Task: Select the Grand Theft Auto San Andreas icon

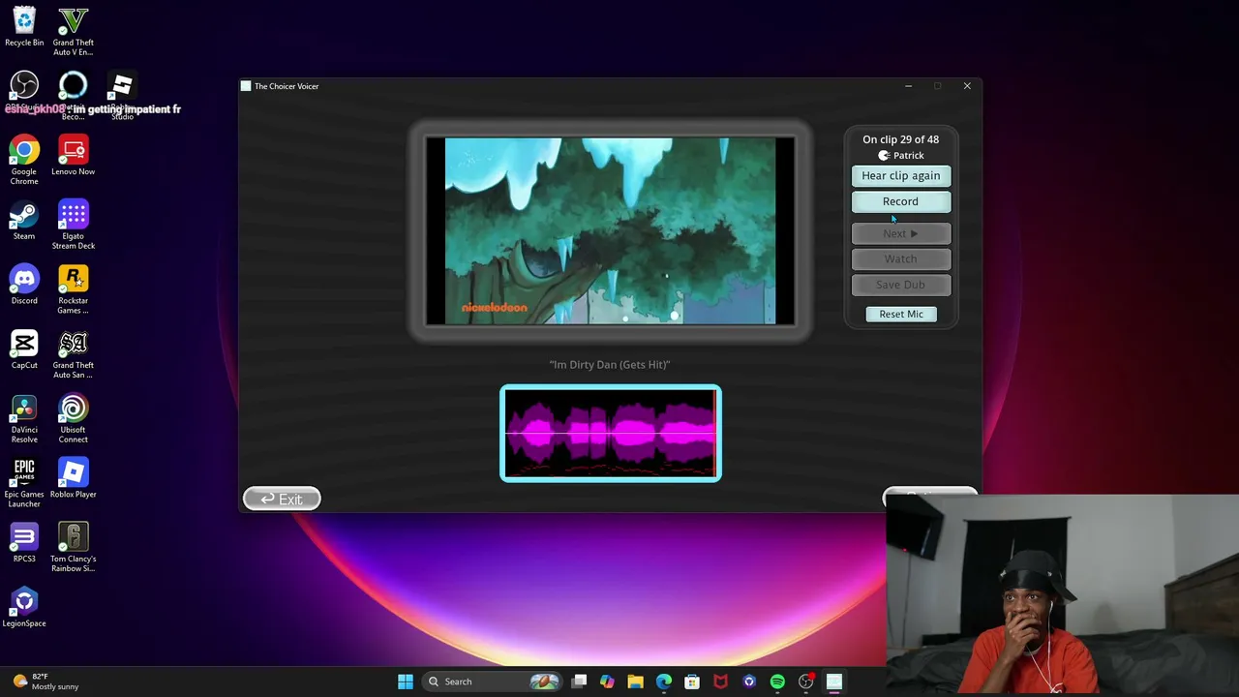Action: click(x=73, y=354)
